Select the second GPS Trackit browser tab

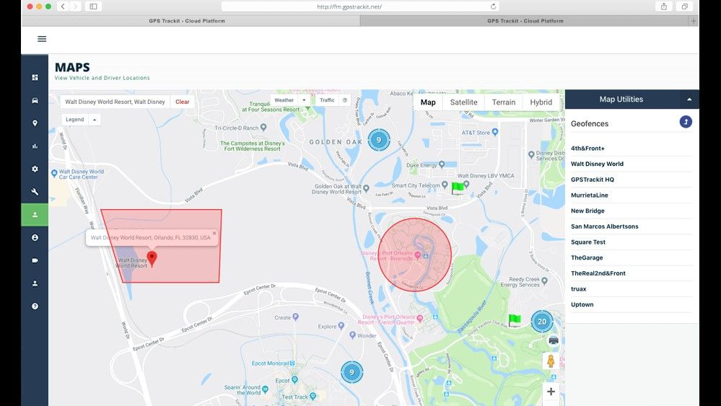click(x=525, y=21)
